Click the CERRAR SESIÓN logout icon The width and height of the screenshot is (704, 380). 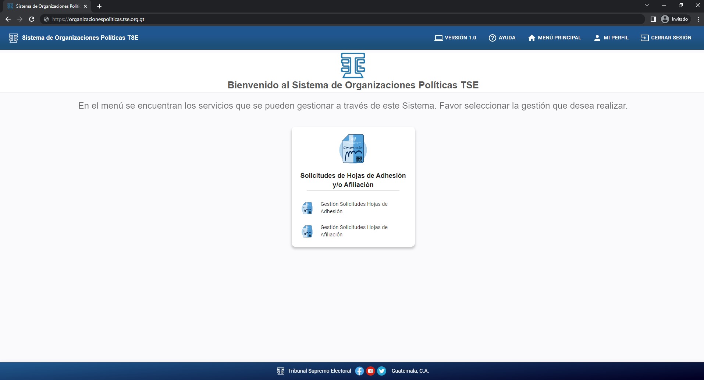click(645, 38)
